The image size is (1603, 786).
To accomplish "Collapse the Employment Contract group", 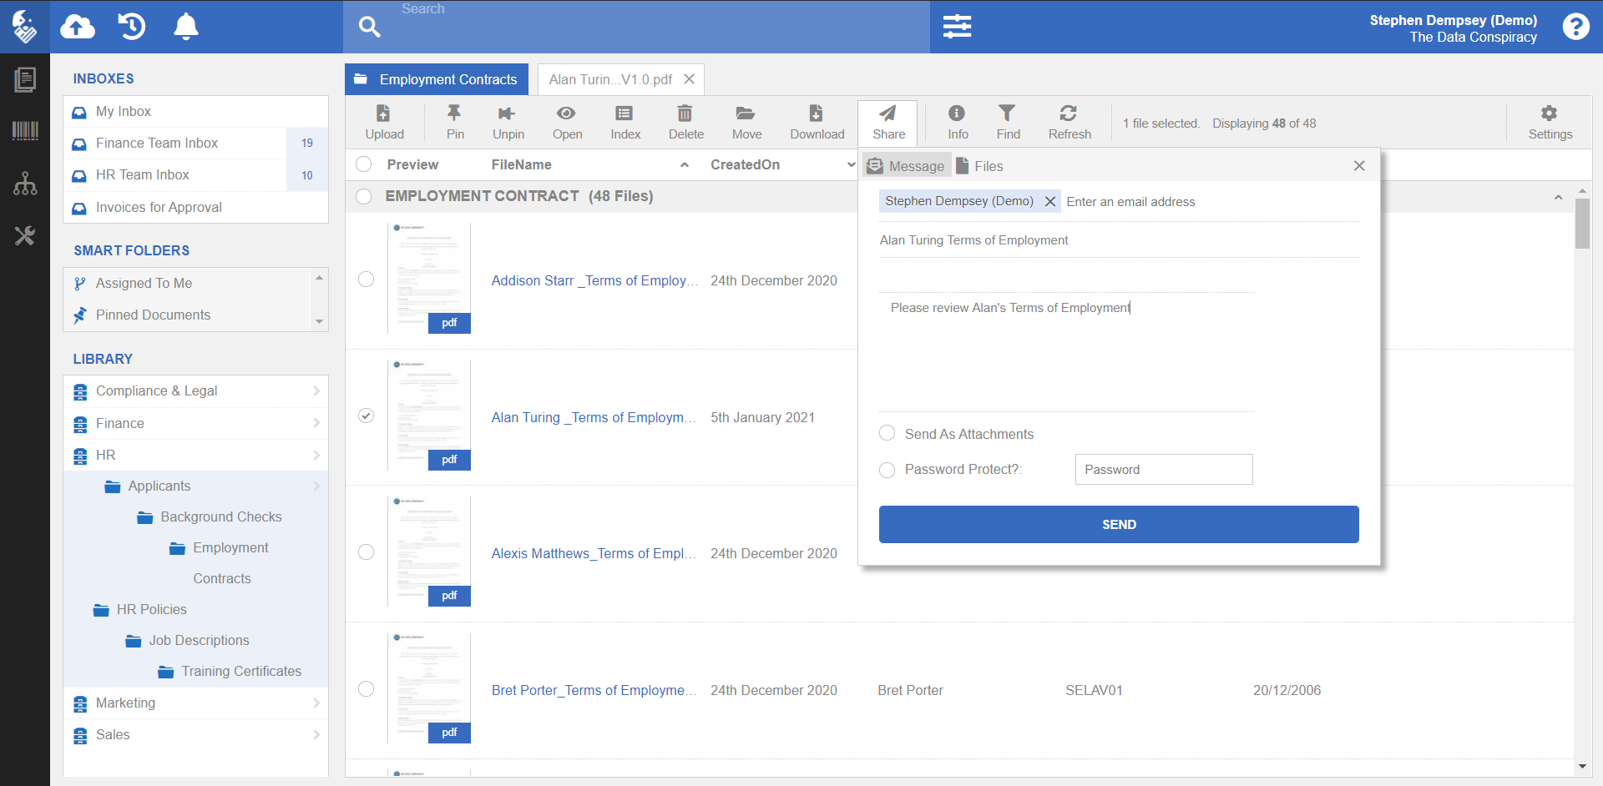I will coord(1558,198).
